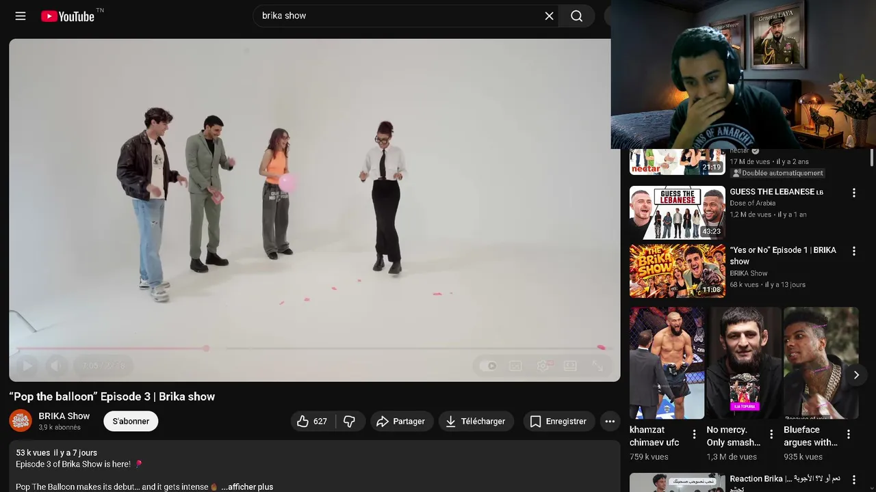876x492 pixels.
Task: Like the video (627 likes)
Action: tap(313, 422)
